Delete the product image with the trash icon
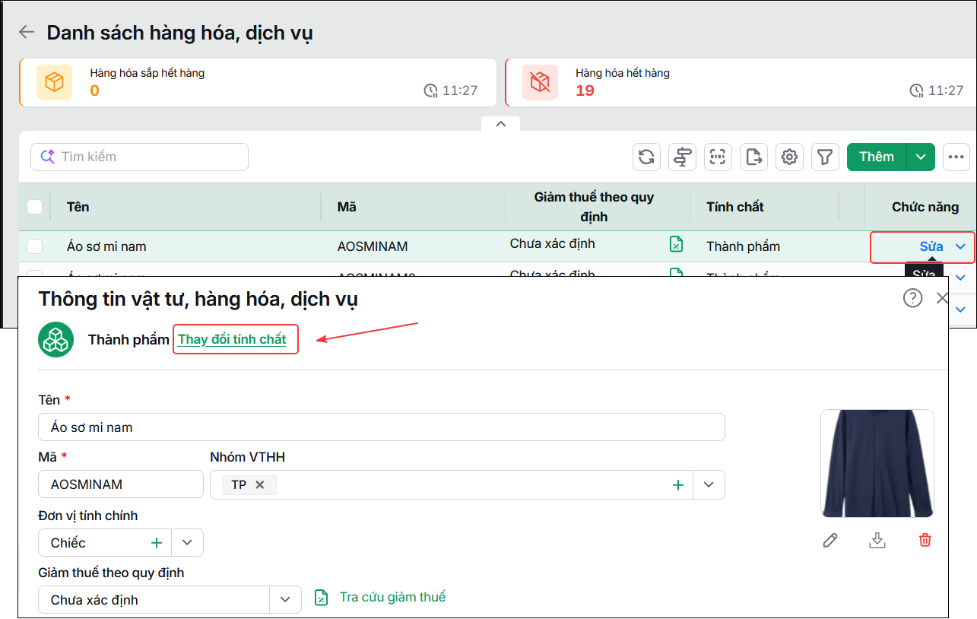The height and width of the screenshot is (619, 977). coord(925,540)
